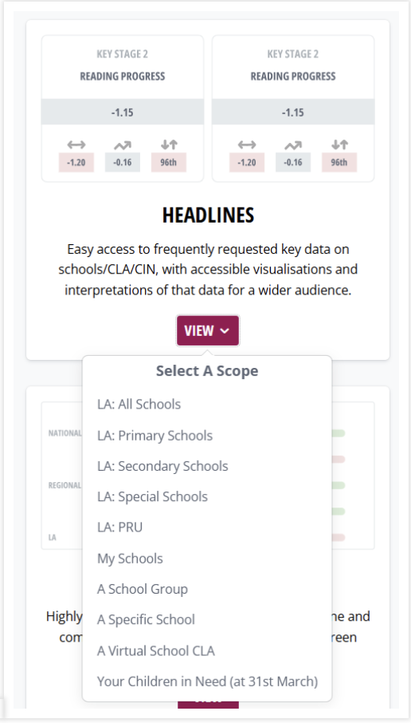Click trend arrow icon in right Reading Progress card
This screenshot has height=723, width=411.
point(293,145)
